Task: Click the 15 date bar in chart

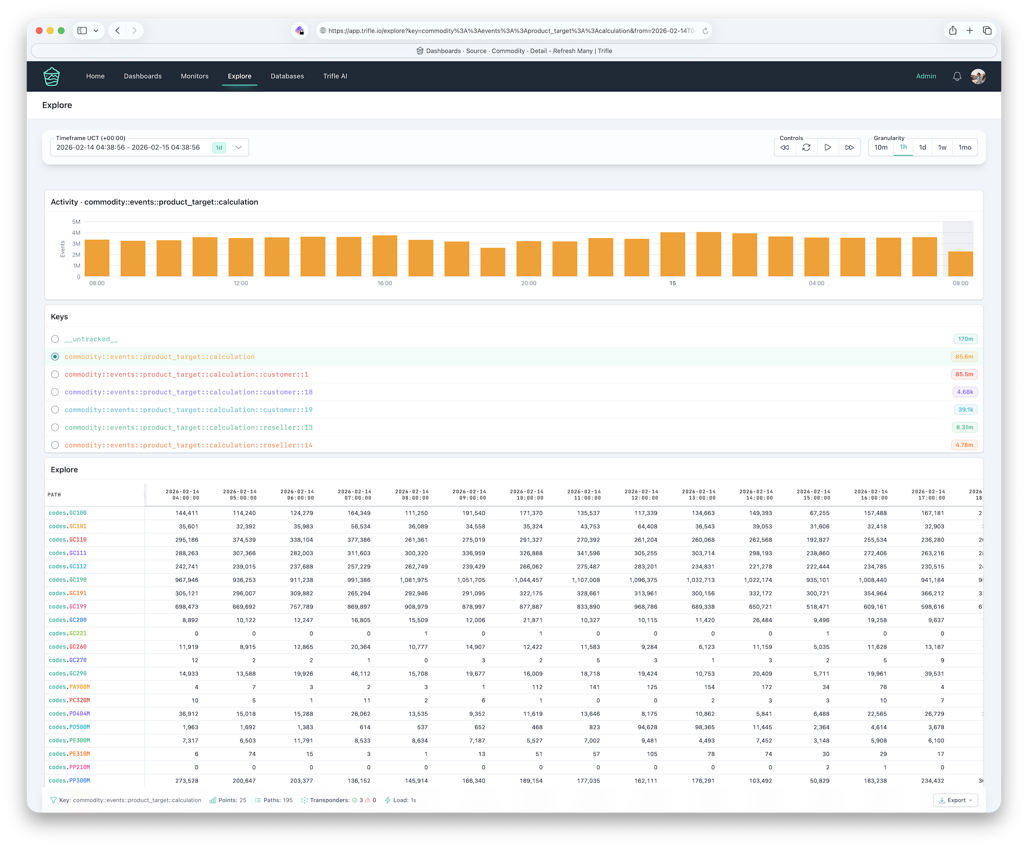Action: (x=672, y=254)
